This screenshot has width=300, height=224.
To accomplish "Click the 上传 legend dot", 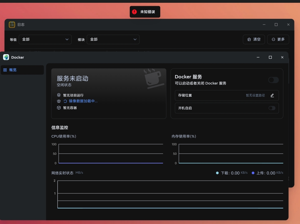I will point(253,173).
